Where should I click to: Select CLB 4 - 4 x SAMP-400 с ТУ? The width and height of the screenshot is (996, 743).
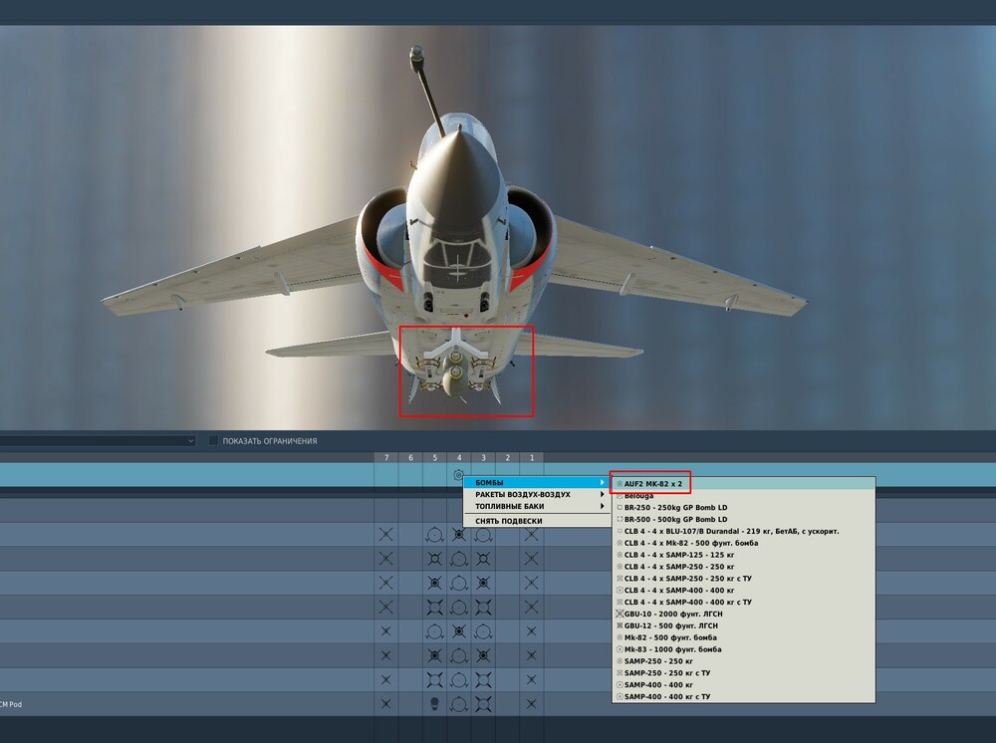(743, 602)
